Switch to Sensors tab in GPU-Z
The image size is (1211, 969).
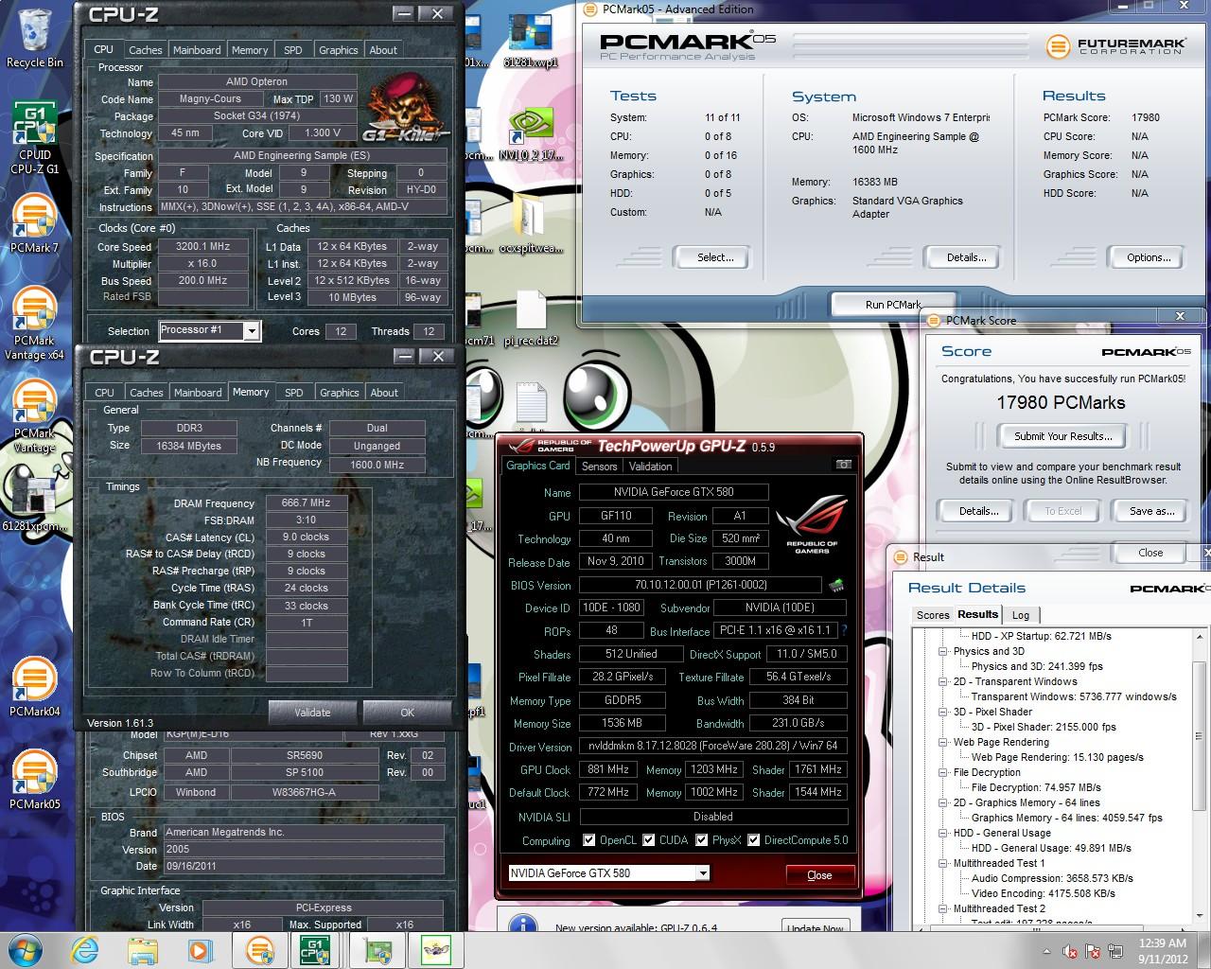pyautogui.click(x=599, y=467)
